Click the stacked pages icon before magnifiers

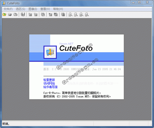63,14
